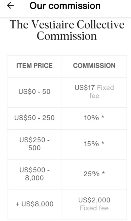Click the 25% commission value
131x221 pixels.
tap(91, 174)
